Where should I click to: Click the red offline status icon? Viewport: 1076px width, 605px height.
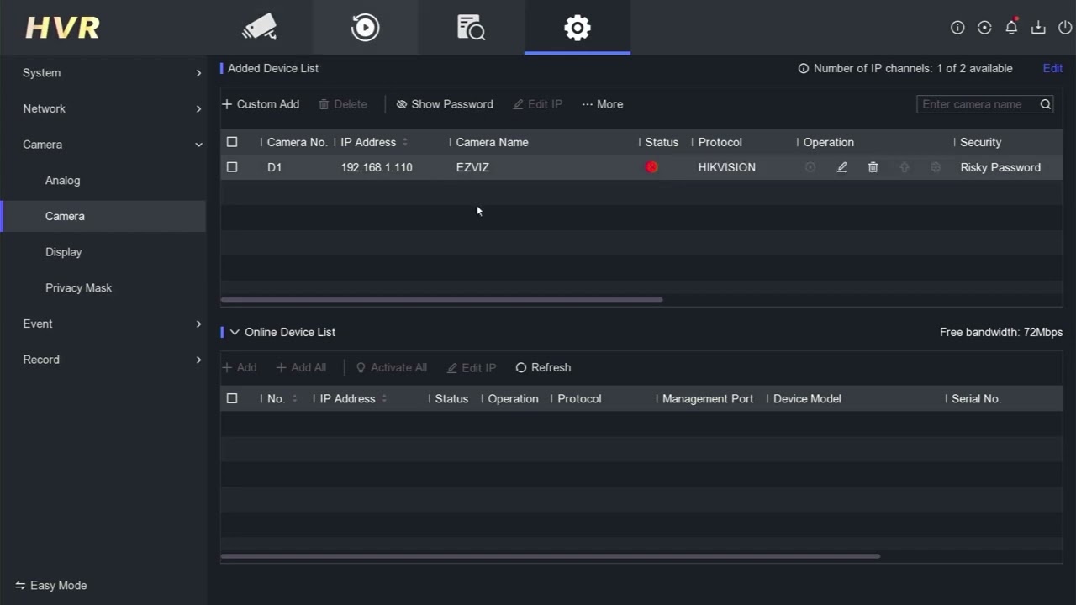point(651,167)
